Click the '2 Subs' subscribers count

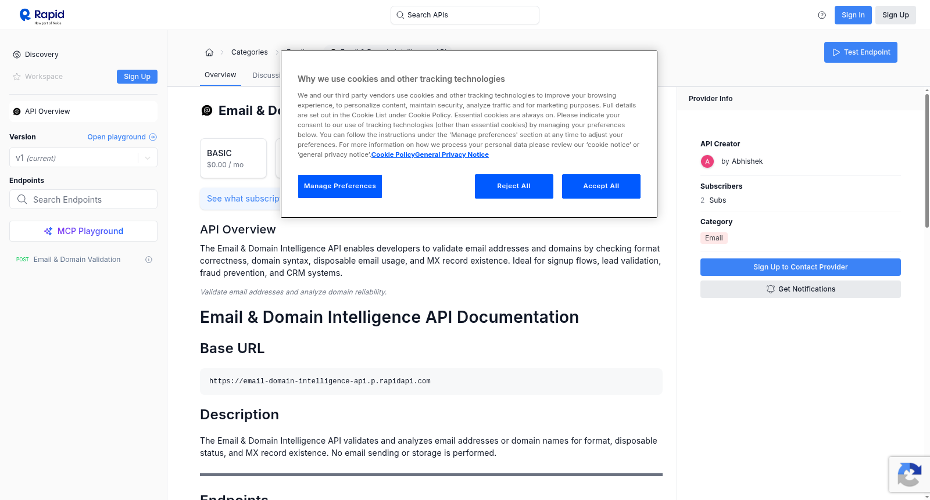click(713, 200)
